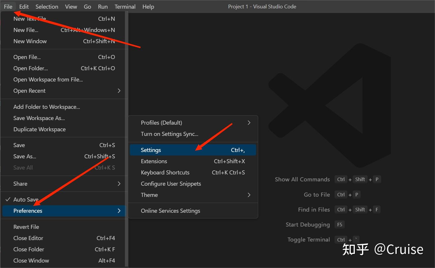Select Extensions in the Preferences submenu
Screen dimensions: 435x268
pos(154,161)
